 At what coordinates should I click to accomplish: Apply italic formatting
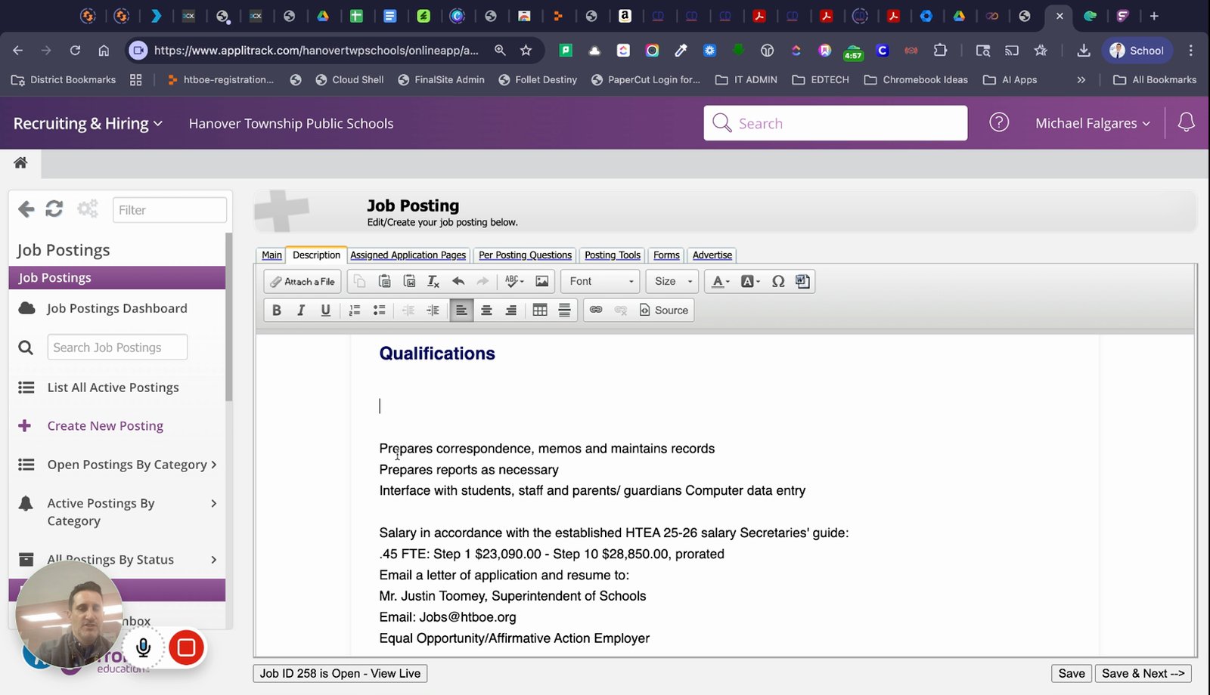301,310
